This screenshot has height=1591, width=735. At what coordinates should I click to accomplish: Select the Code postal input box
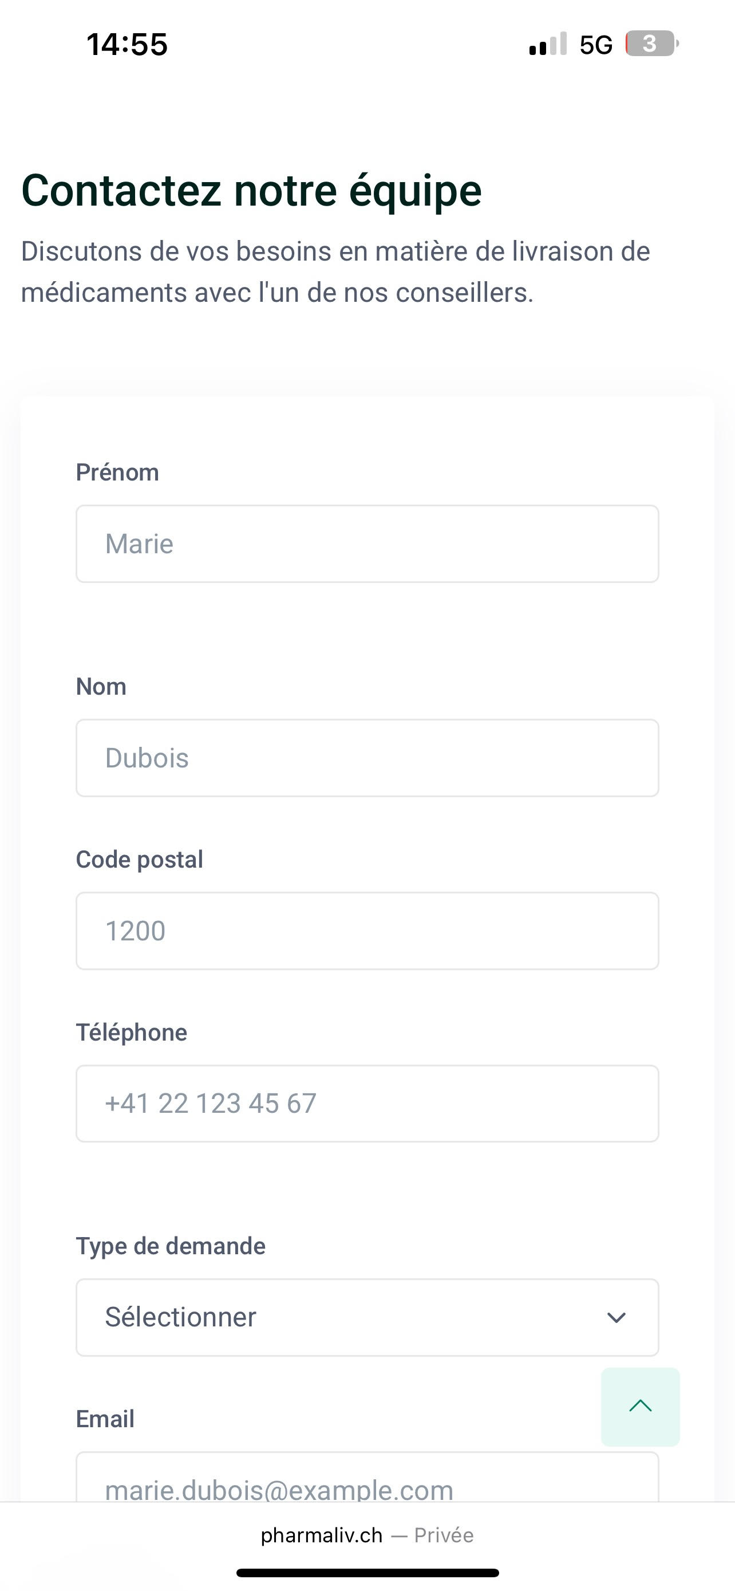[367, 931]
